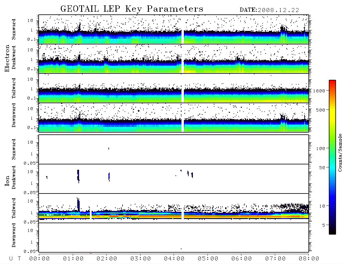
Task: Click the 50 color bar tick value
Action: (322, 168)
